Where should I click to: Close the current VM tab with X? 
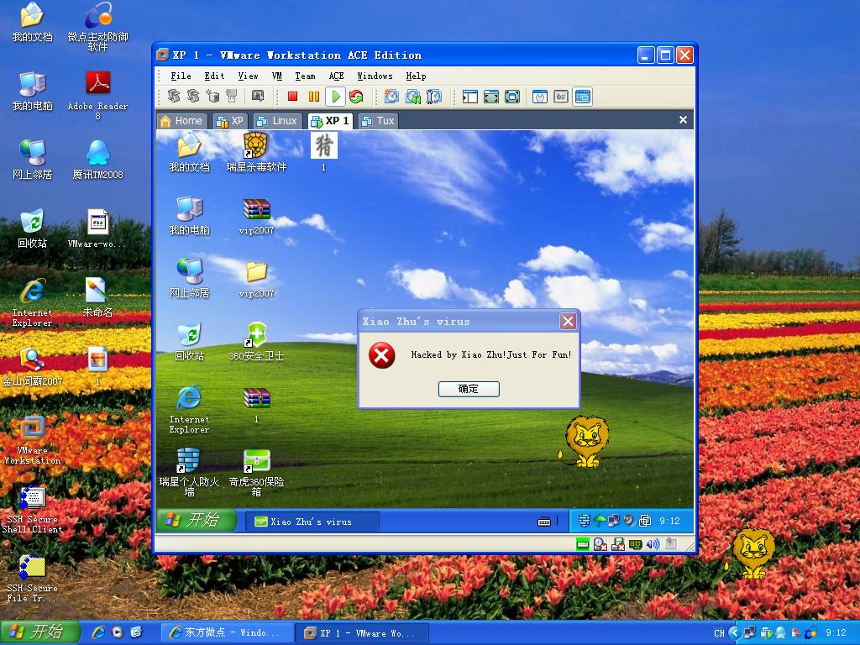click(683, 120)
